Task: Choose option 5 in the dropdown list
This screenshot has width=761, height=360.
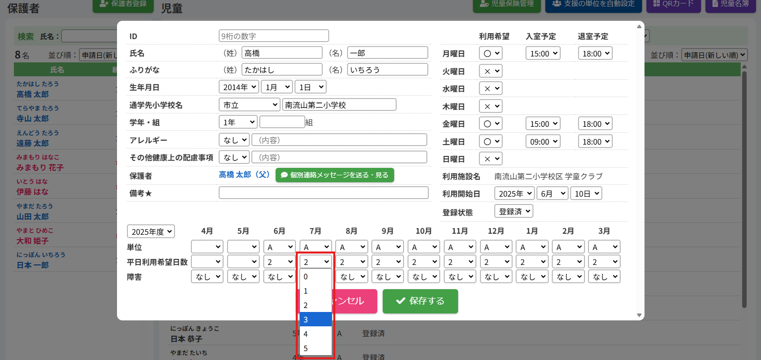Action: click(315, 349)
